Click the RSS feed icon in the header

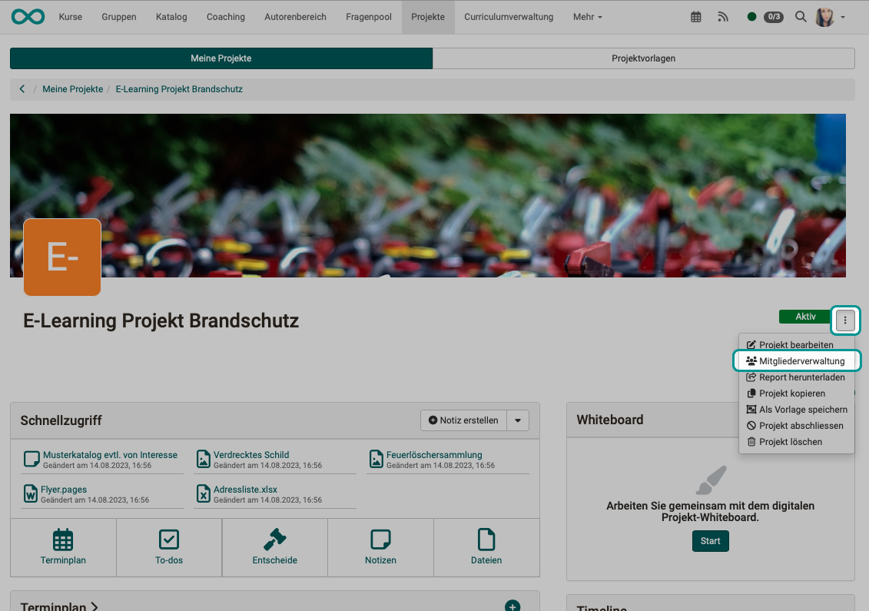[x=723, y=16]
